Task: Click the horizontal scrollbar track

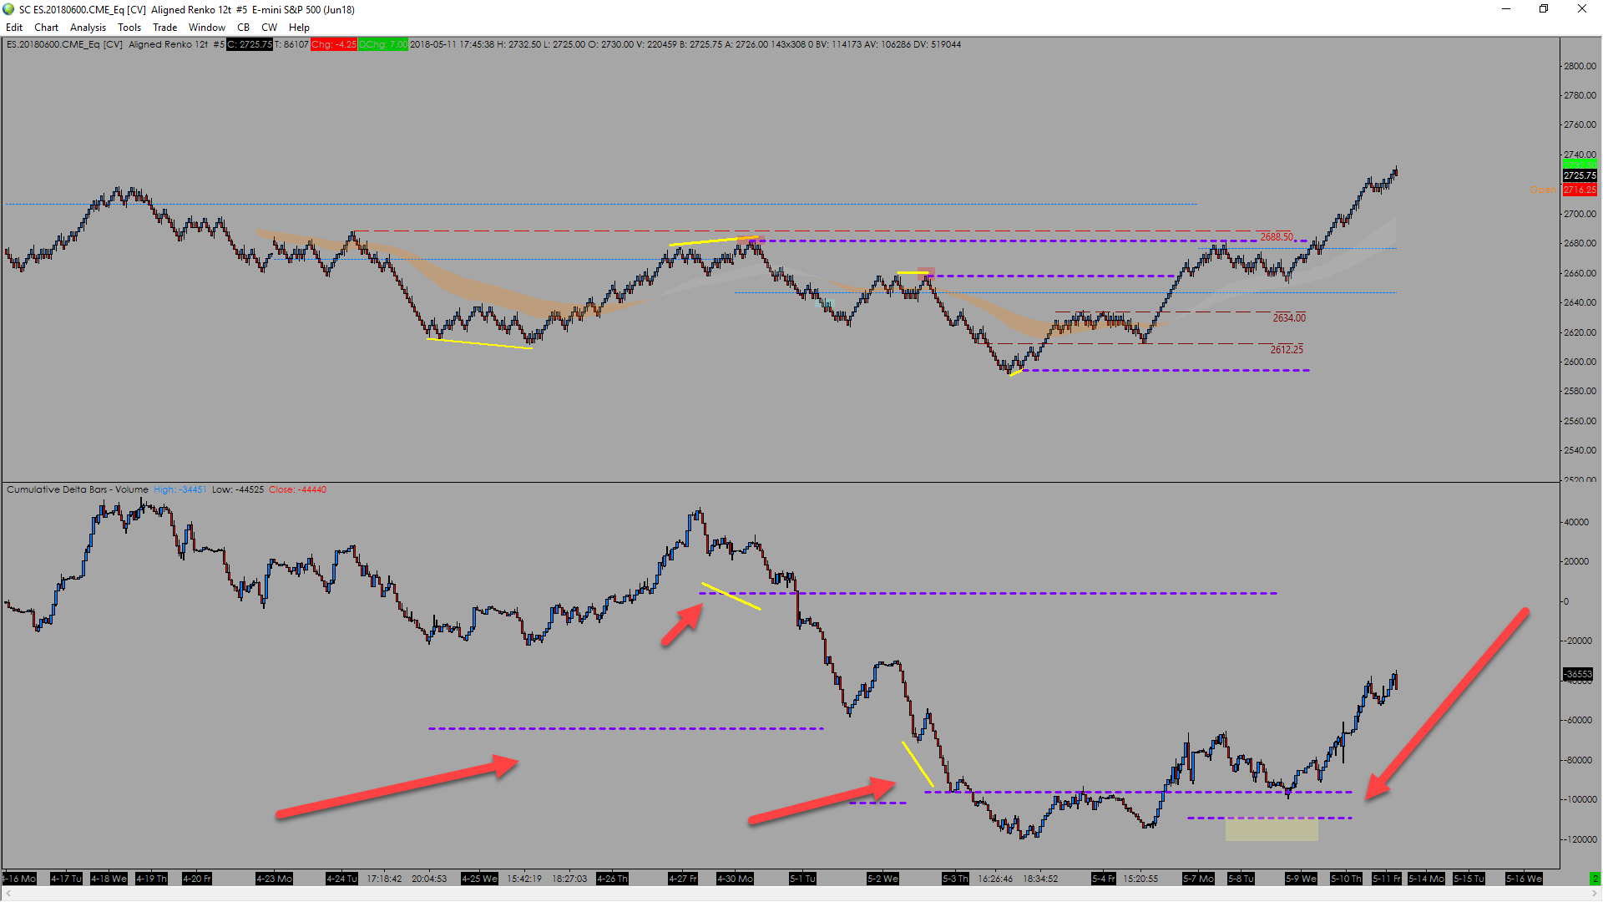Action: point(801,894)
